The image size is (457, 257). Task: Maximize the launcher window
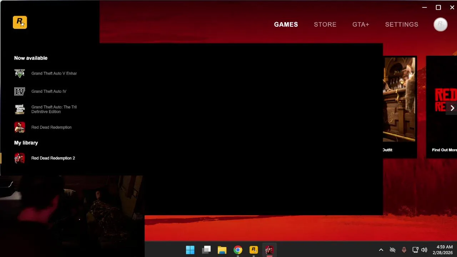tap(438, 7)
